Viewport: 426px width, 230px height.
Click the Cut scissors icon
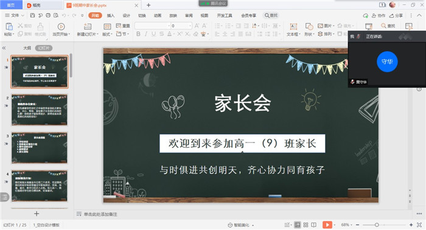(x=20, y=26)
